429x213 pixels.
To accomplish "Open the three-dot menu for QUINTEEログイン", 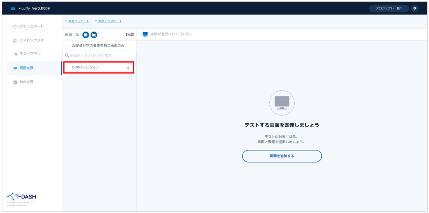I will click(128, 67).
